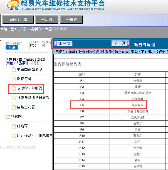Go back with the <<后退 button
The width and height of the screenshot is (168, 170).
pos(47,20)
